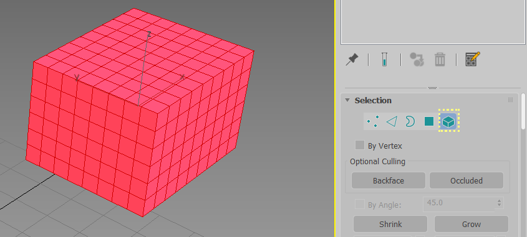This screenshot has height=237, width=527.
Task: Click the Shrink selection button
Action: (x=390, y=224)
